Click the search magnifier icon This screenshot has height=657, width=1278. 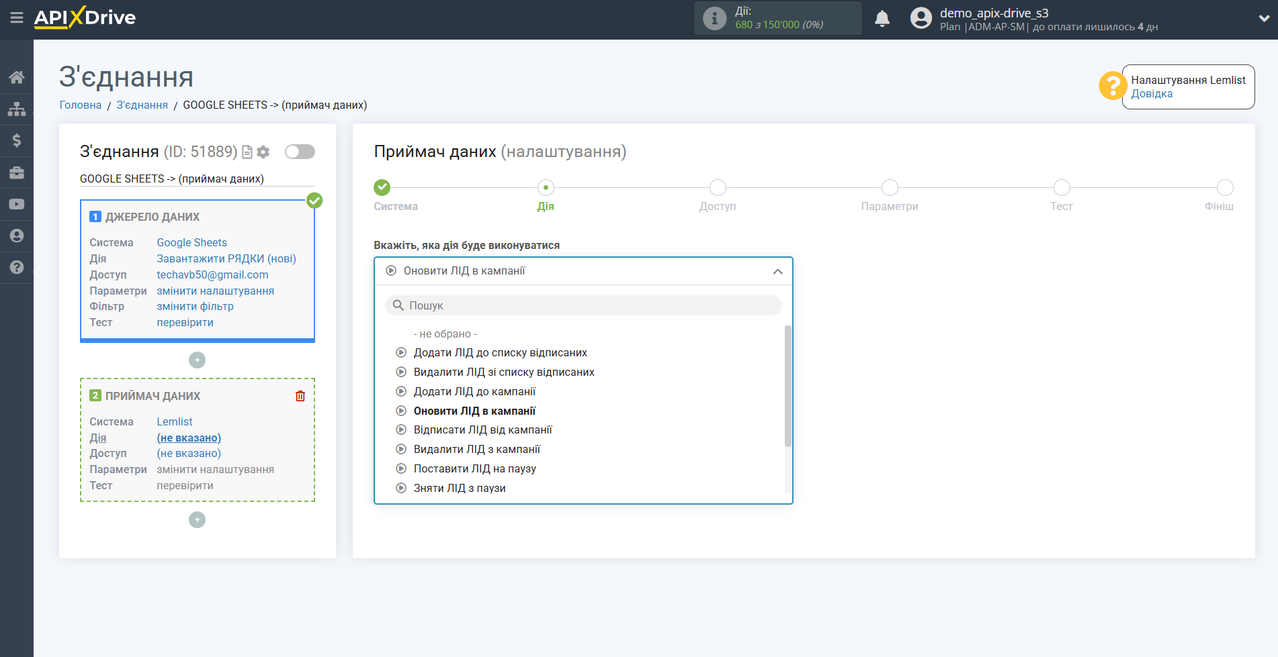pos(398,305)
